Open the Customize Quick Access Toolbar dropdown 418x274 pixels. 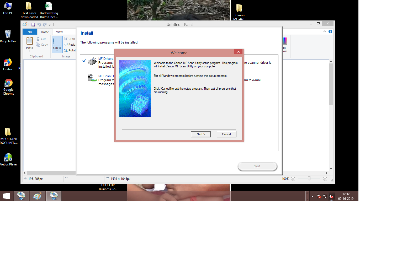coord(50,25)
